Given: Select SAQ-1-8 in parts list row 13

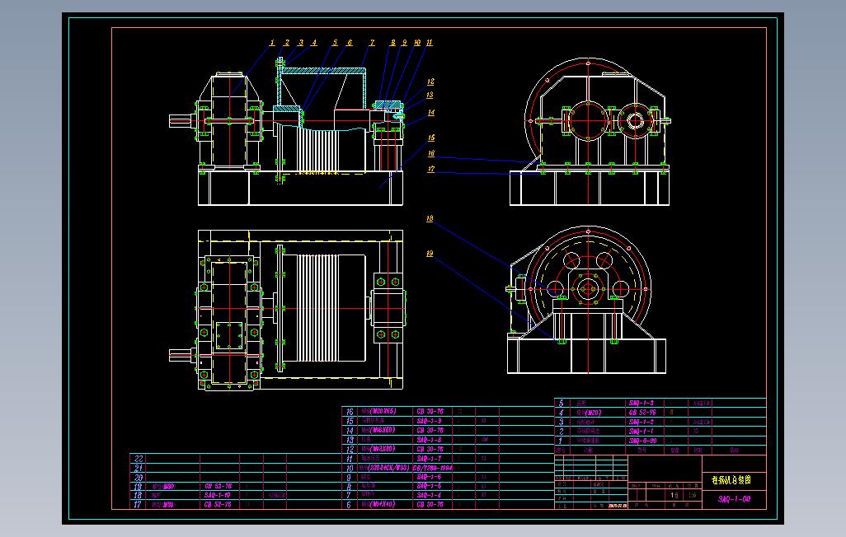Looking at the screenshot, I should click(x=429, y=440).
